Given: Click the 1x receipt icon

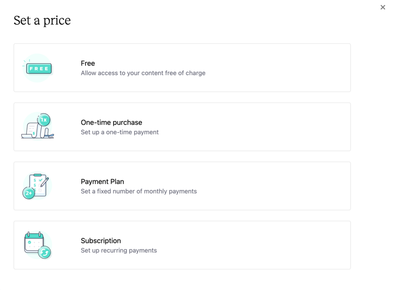Looking at the screenshot, I should (38, 126).
